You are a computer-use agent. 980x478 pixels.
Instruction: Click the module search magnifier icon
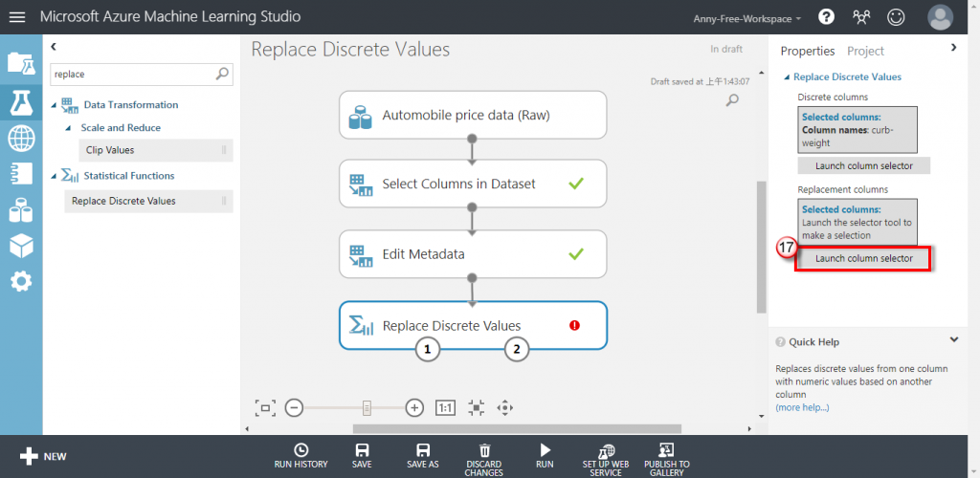222,74
